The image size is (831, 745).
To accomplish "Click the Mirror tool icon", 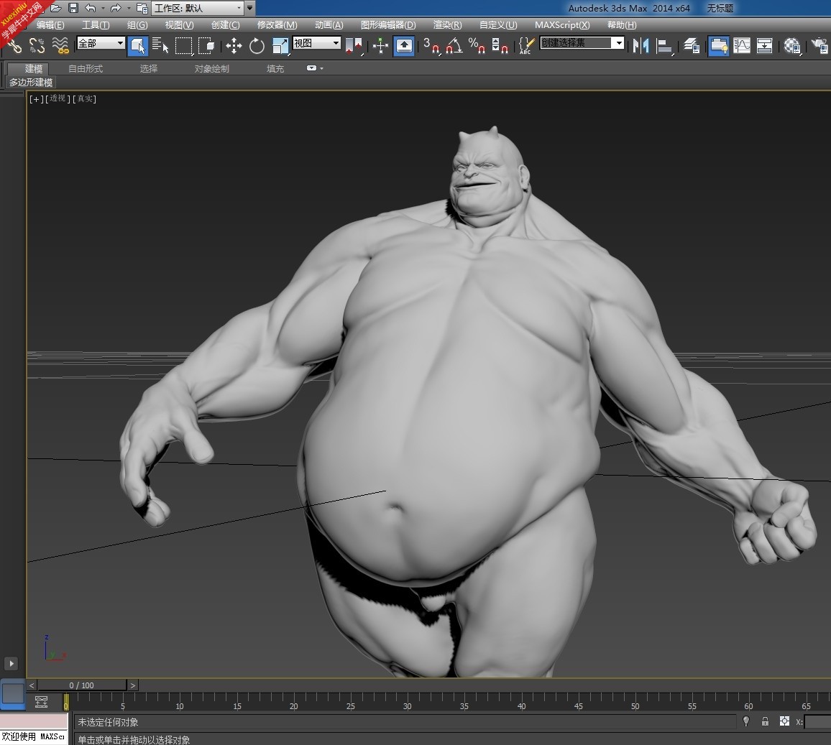I will click(x=641, y=46).
